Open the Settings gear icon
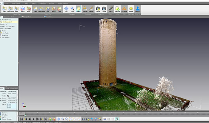 coord(131,9)
